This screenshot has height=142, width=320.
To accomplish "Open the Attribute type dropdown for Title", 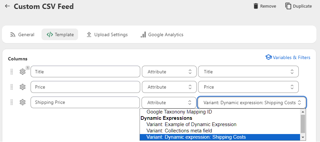I will tap(169, 72).
